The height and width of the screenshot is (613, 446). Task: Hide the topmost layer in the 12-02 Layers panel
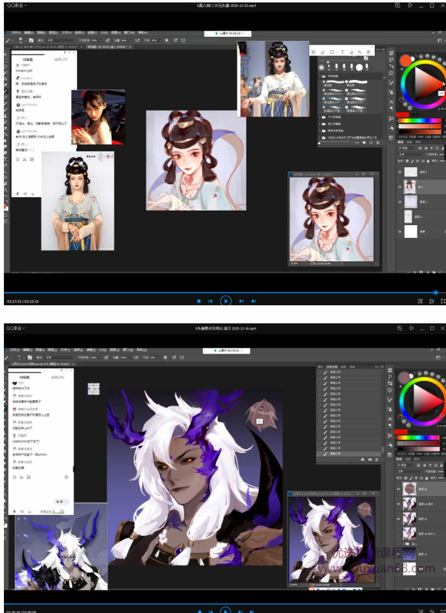pos(400,172)
